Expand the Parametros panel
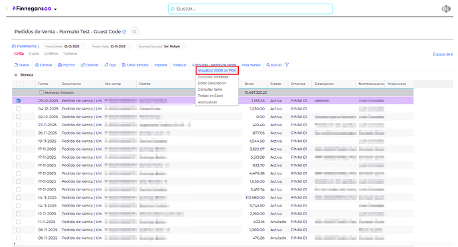The image size is (458, 247). [x=25, y=46]
